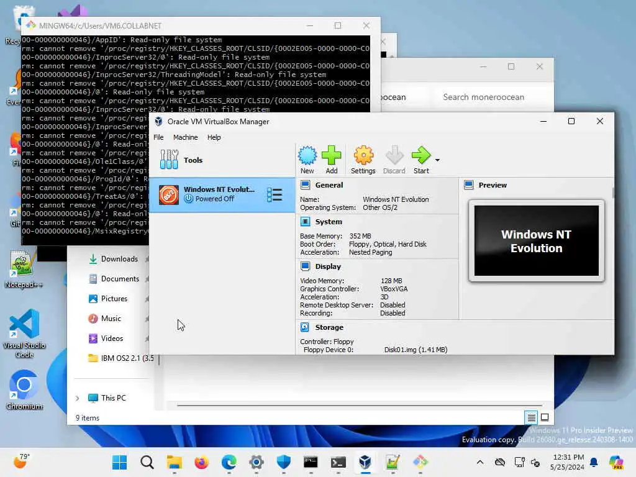Click the Preview panel icon
Image resolution: width=636 pixels, height=477 pixels.
click(469, 185)
